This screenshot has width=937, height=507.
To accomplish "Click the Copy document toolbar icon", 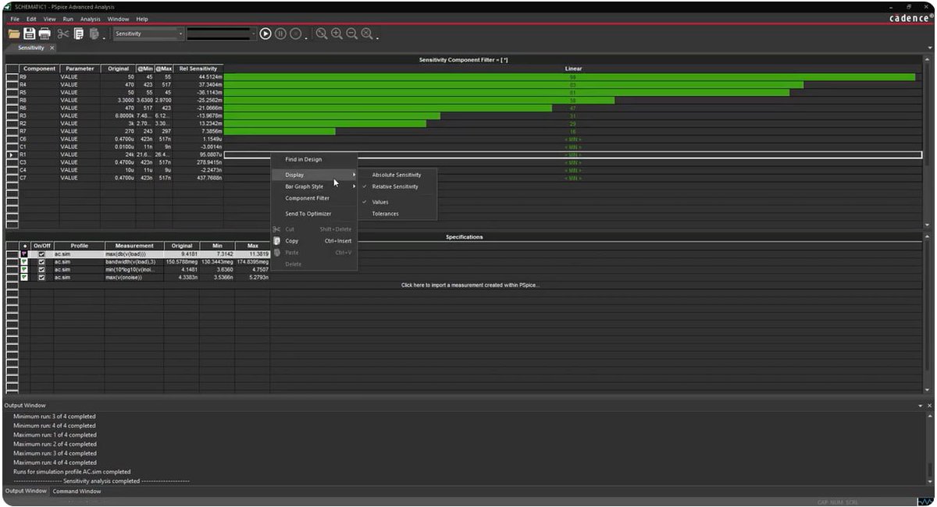I will pos(79,34).
